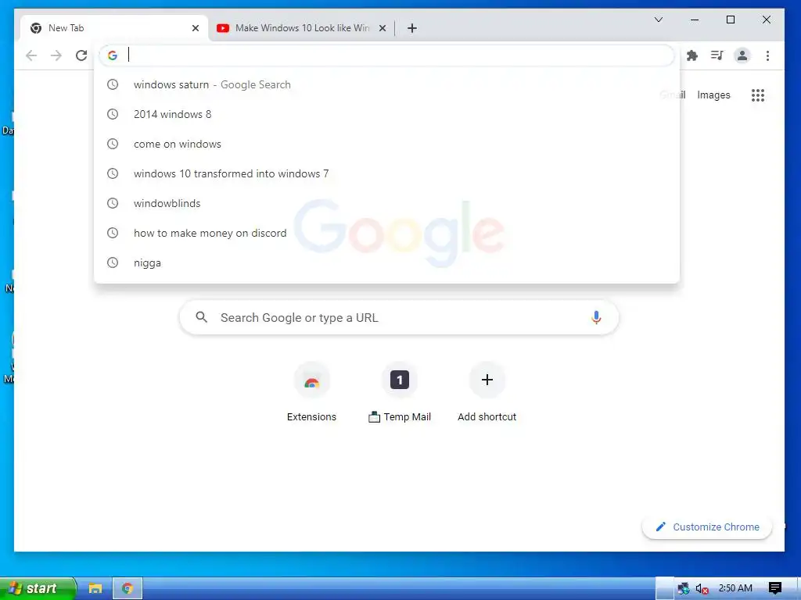Choose 'windows 10 transformed into windows 7'
This screenshot has height=600, width=801.
(x=386, y=173)
